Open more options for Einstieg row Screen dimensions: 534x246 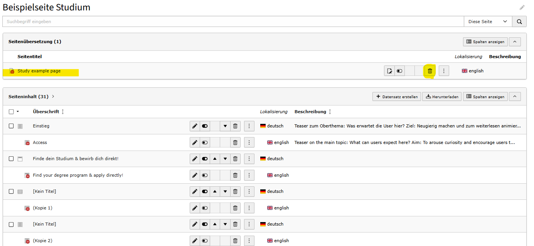pos(249,126)
